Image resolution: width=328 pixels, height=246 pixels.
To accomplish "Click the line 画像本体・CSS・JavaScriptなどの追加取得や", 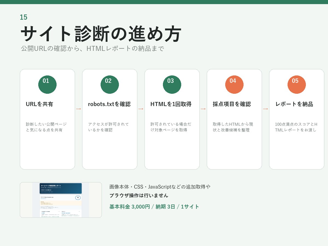I will click(x=160, y=187).
